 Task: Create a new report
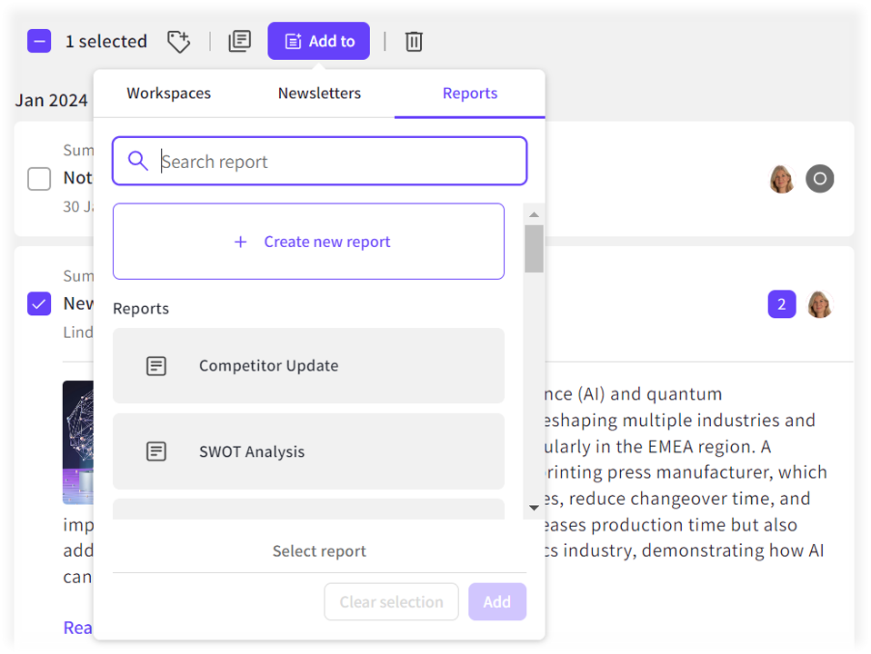(308, 242)
